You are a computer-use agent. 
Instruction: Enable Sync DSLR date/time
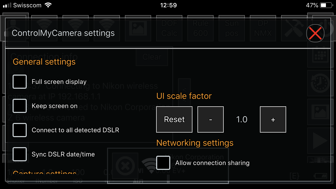[20, 154]
